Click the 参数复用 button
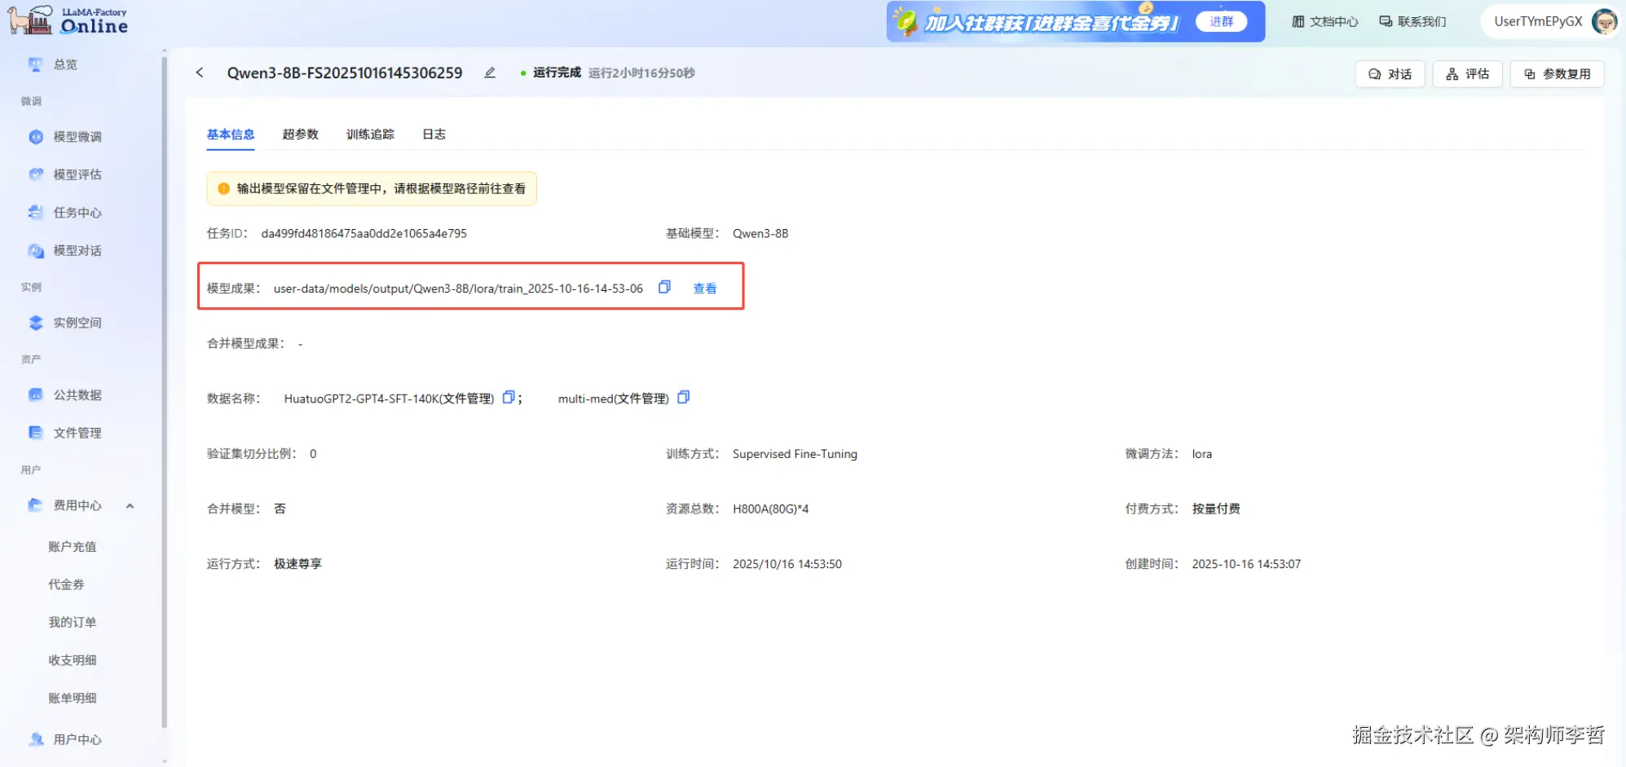Viewport: 1626px width, 767px height. (x=1557, y=74)
